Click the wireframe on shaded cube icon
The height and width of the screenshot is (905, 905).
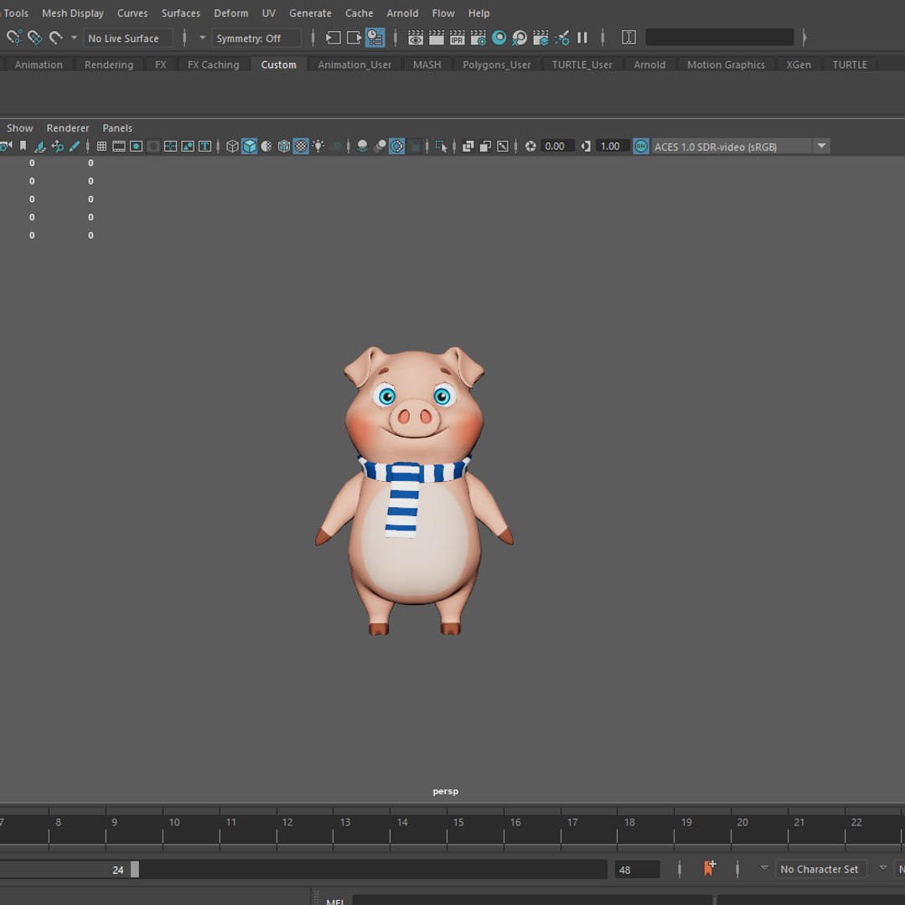point(284,146)
